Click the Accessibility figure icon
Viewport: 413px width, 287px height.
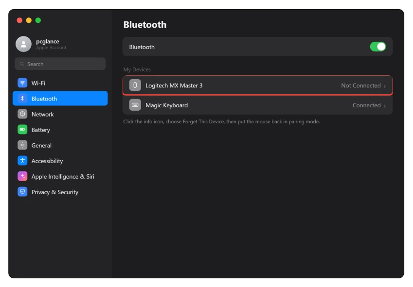pos(22,161)
